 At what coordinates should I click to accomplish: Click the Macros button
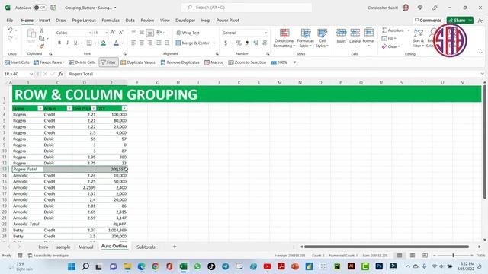pyautogui.click(x=213, y=62)
